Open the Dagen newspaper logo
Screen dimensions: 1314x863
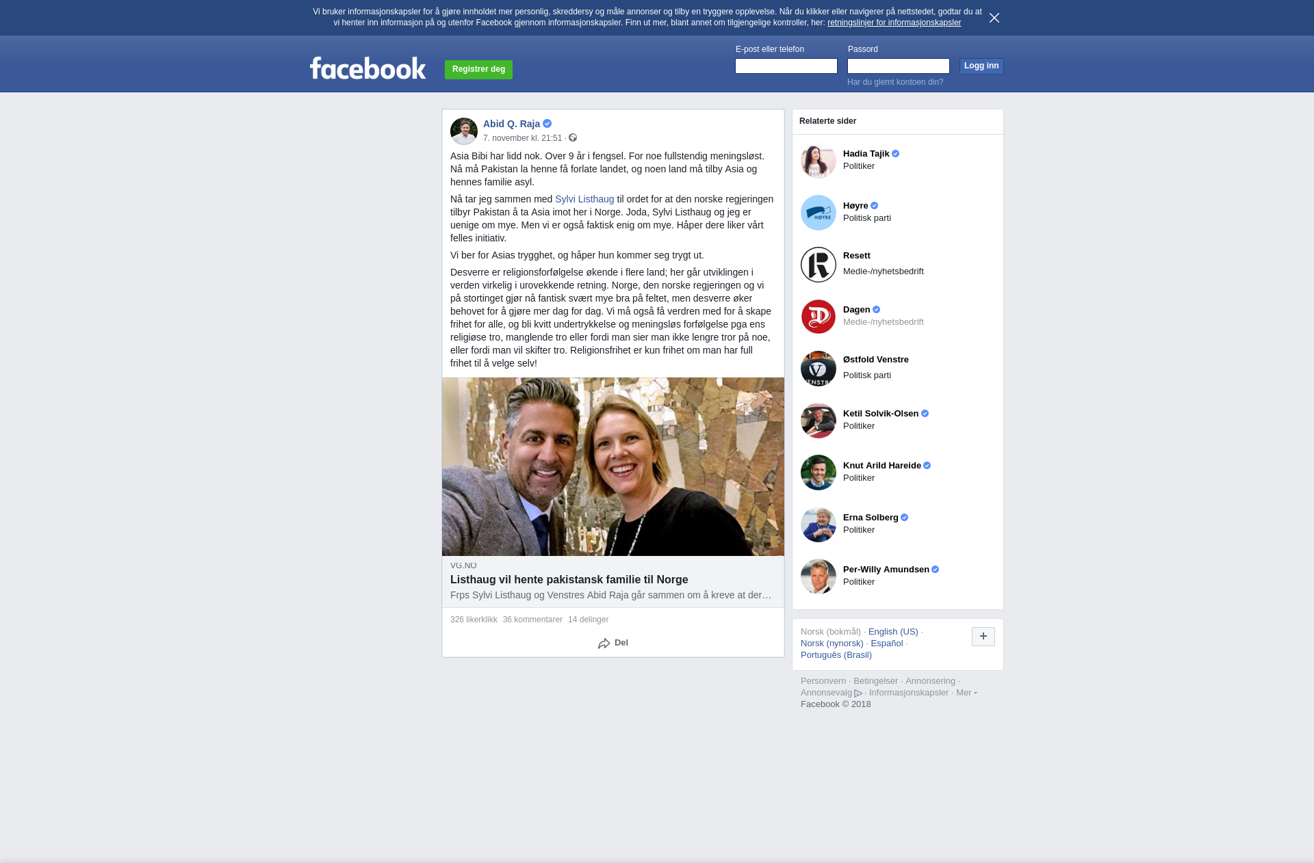pyautogui.click(x=819, y=317)
